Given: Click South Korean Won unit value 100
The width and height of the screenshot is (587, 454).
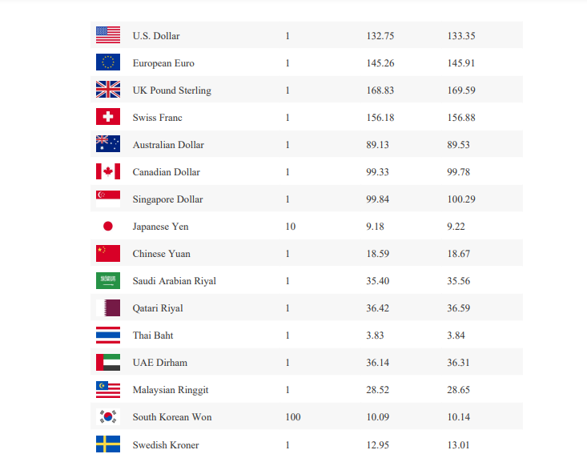Looking at the screenshot, I should point(292,417).
